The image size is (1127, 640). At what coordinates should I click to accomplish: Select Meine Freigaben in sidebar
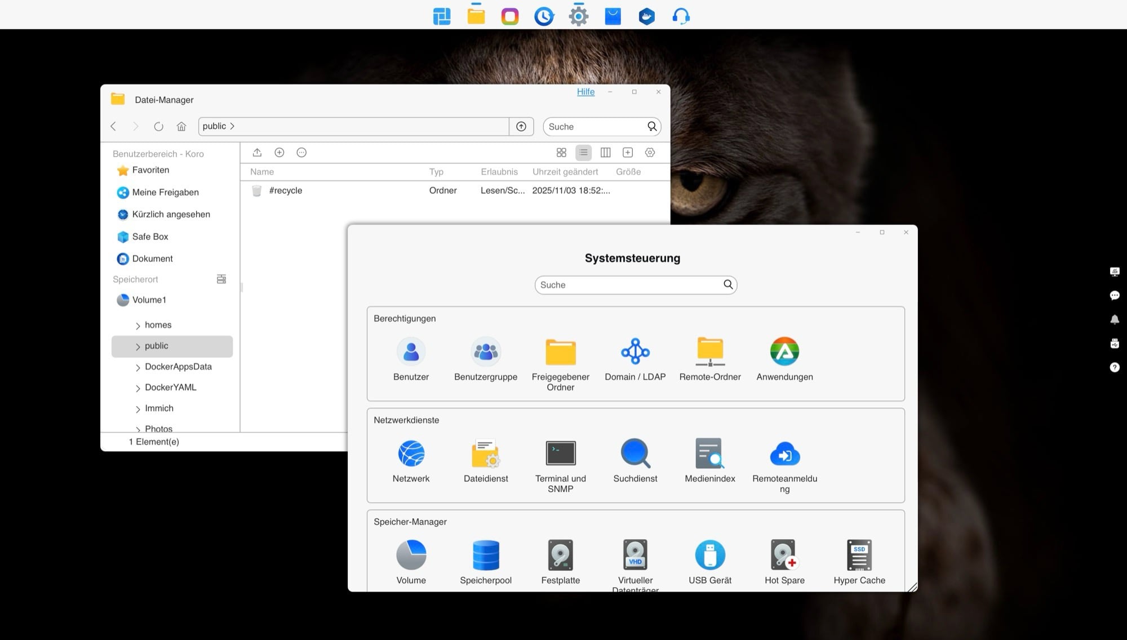pyautogui.click(x=165, y=193)
